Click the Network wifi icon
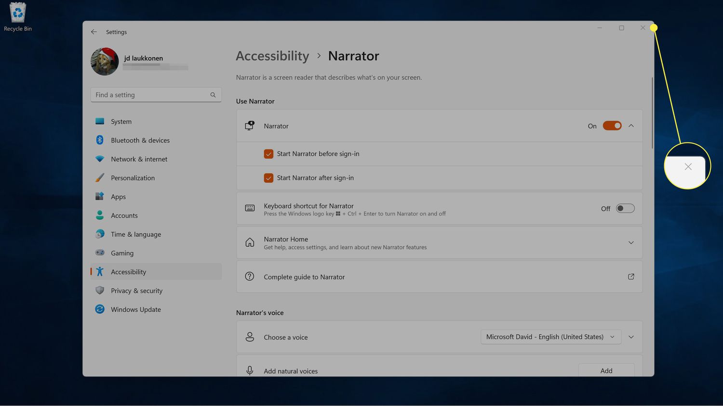 100,159
